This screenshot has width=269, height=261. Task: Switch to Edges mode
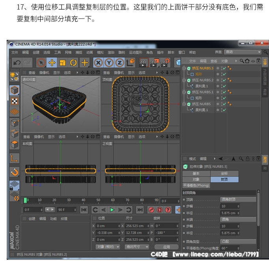pyautogui.click(x=15, y=133)
